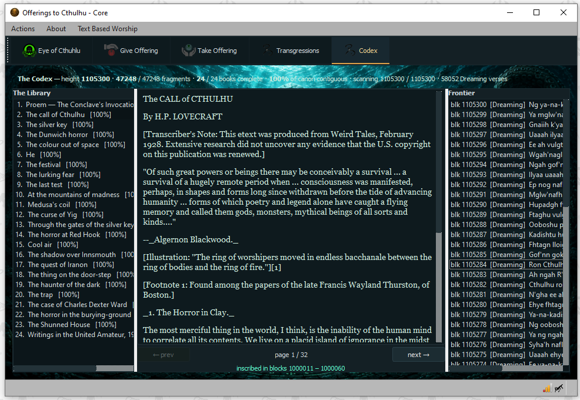Click the Library horizontal scrollbar
The width and height of the screenshot is (580, 400).
click(74, 368)
